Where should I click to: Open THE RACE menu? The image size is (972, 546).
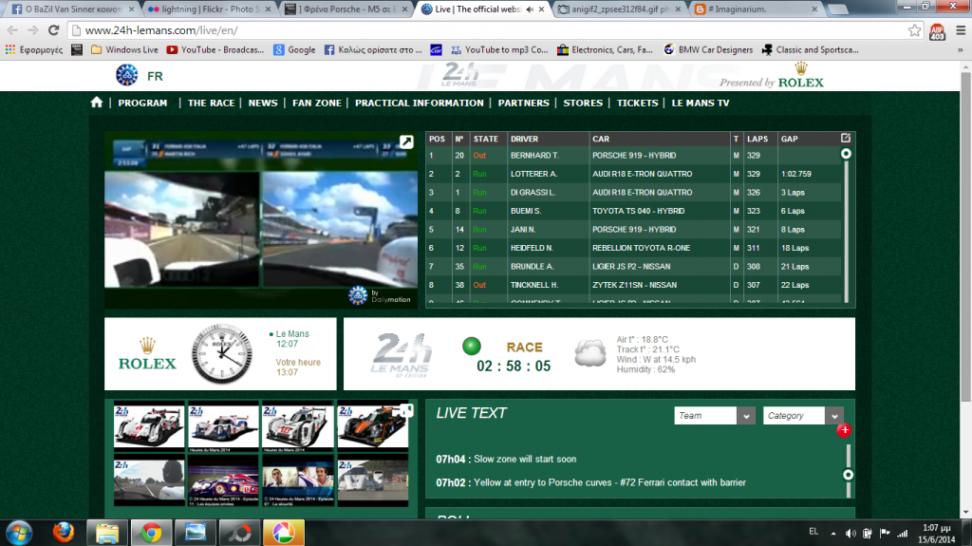(211, 103)
